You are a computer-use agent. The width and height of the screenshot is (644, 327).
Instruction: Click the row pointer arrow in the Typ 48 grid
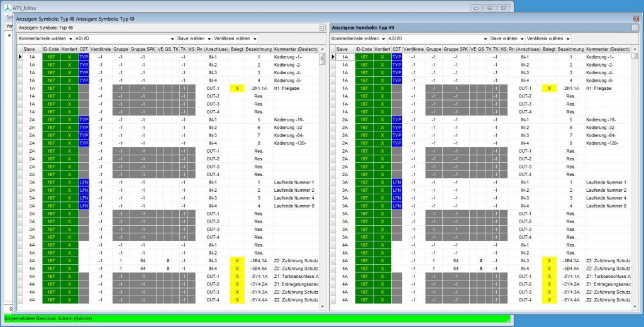coord(20,57)
